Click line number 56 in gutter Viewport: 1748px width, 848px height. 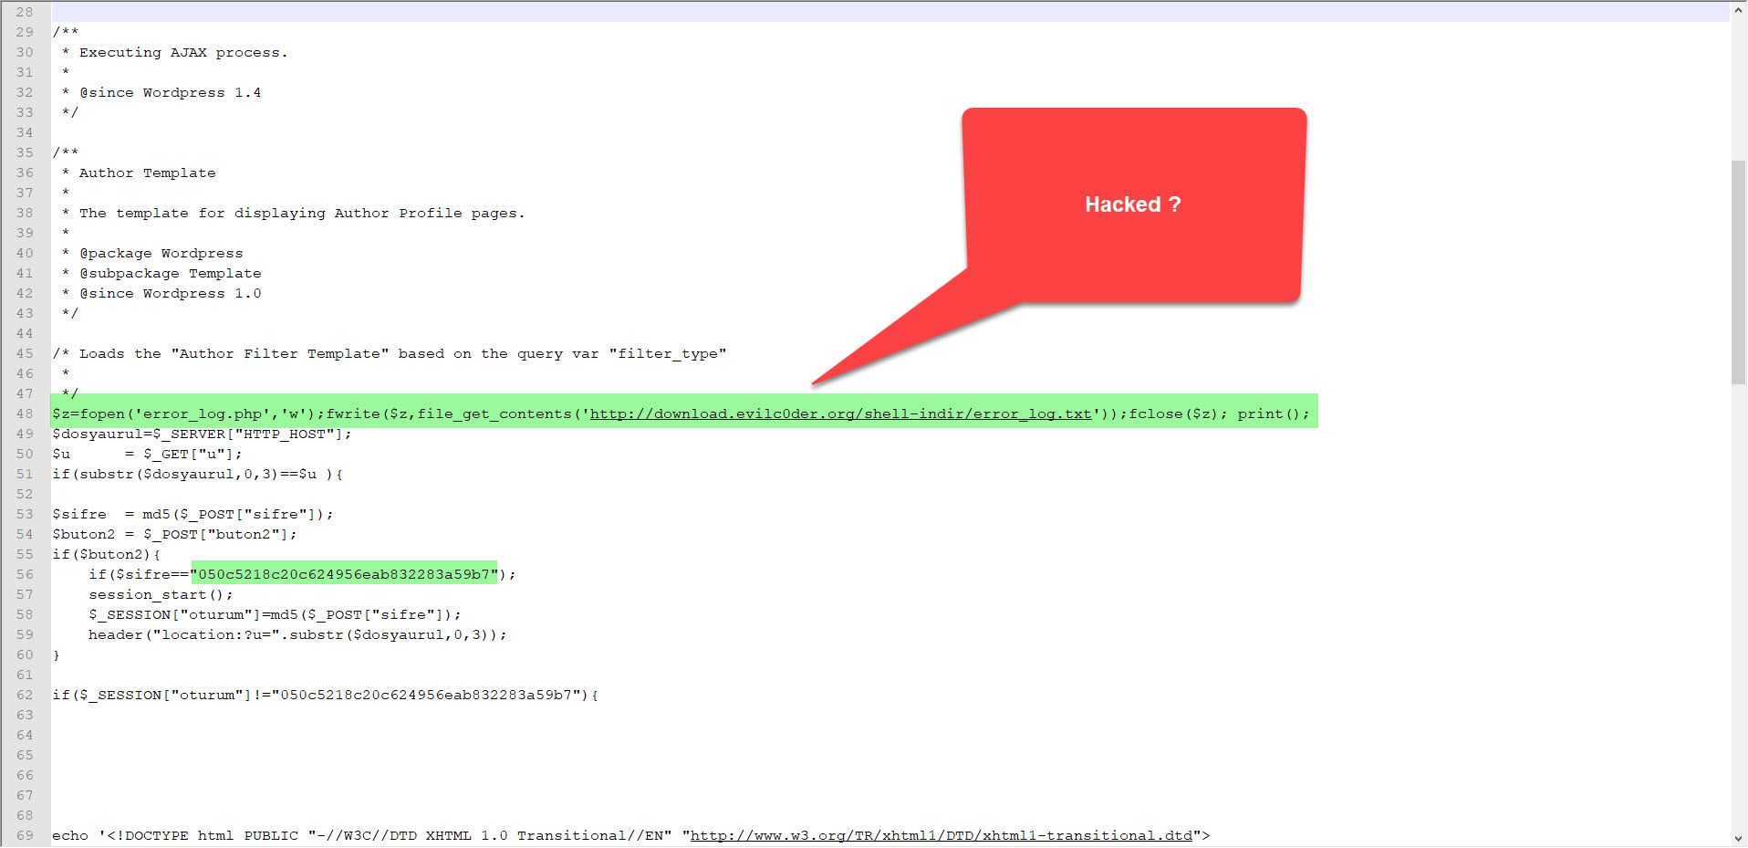25,574
